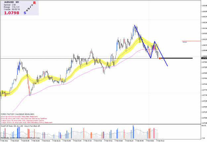Image resolution: width=207 pixels, height=142 pixels.
Task: Click the RDH level label
Action: 184,42
